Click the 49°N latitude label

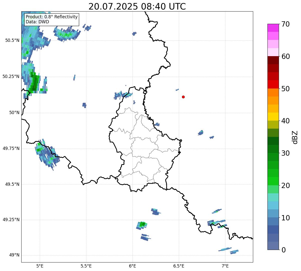(x=15, y=255)
